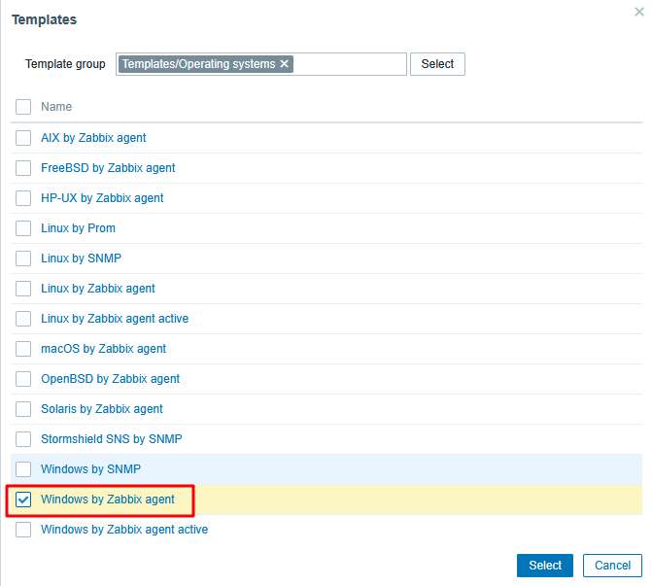Uncheck Windows by Zabbix agent checkbox

23,500
